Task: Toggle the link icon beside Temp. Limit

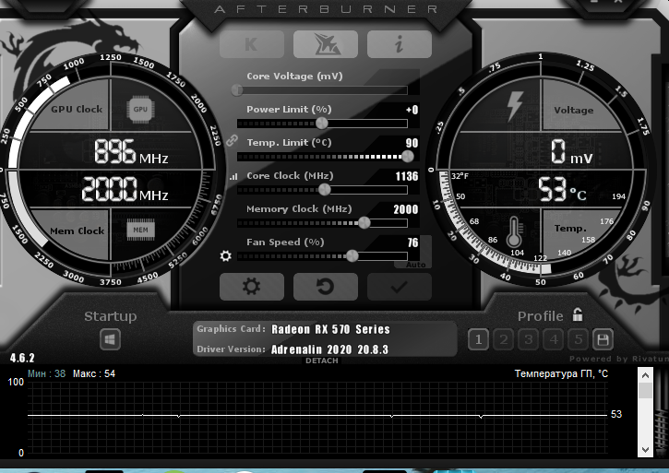Action: click(232, 140)
